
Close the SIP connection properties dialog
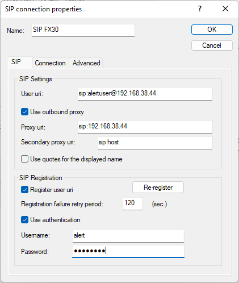click(x=225, y=9)
